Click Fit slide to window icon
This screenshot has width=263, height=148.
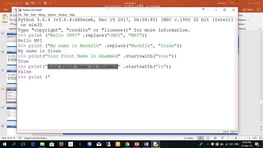[261, 138]
